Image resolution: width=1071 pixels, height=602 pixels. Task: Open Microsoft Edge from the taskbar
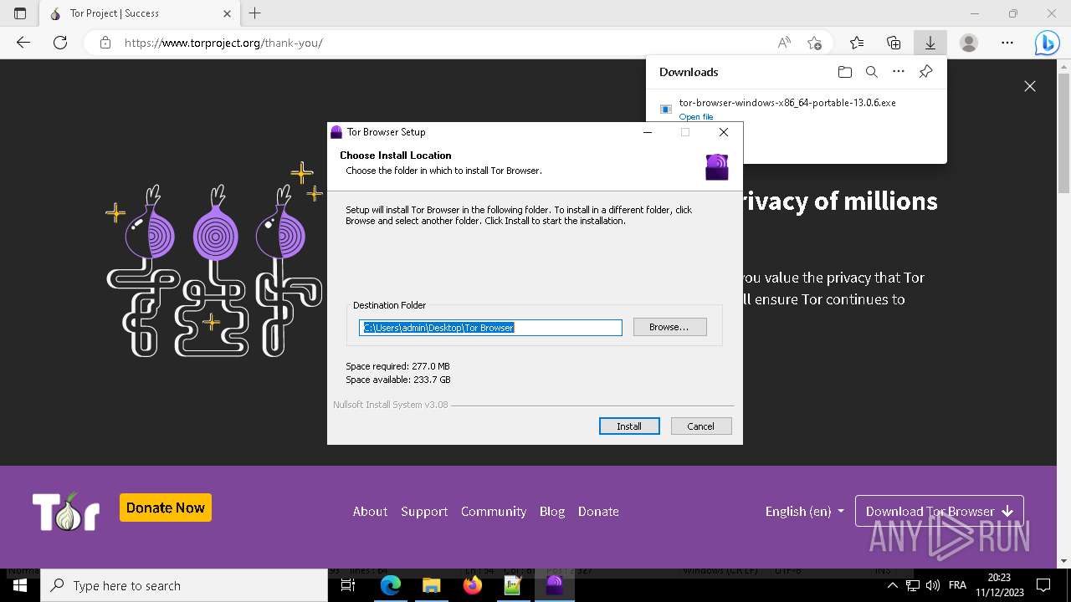[x=391, y=585]
